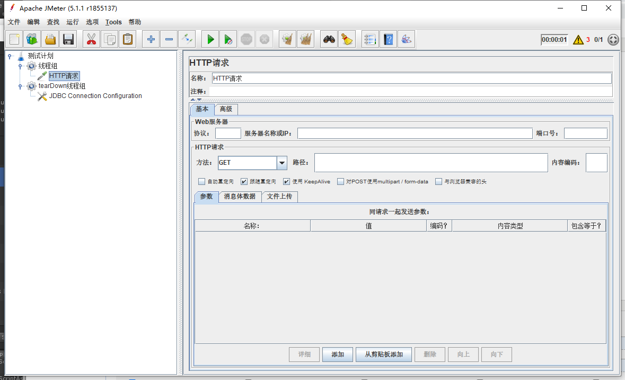The height and width of the screenshot is (380, 625).
Task: Click the Open file folder icon
Action: 50,39
